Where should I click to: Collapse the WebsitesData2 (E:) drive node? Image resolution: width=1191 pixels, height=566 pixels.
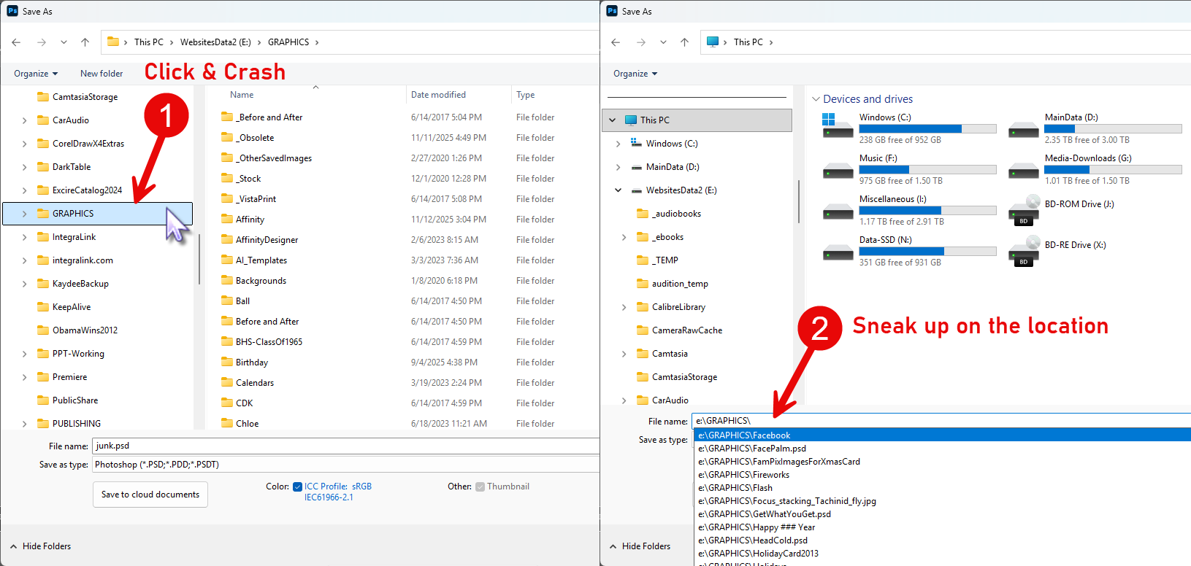(x=619, y=190)
